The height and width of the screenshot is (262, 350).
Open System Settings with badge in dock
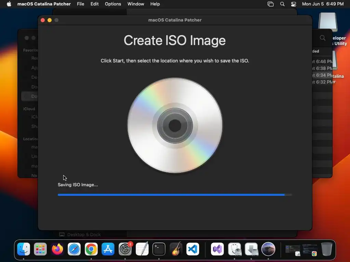(125, 249)
